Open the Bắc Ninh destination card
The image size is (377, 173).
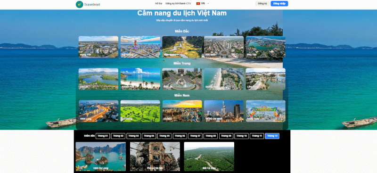224,47
